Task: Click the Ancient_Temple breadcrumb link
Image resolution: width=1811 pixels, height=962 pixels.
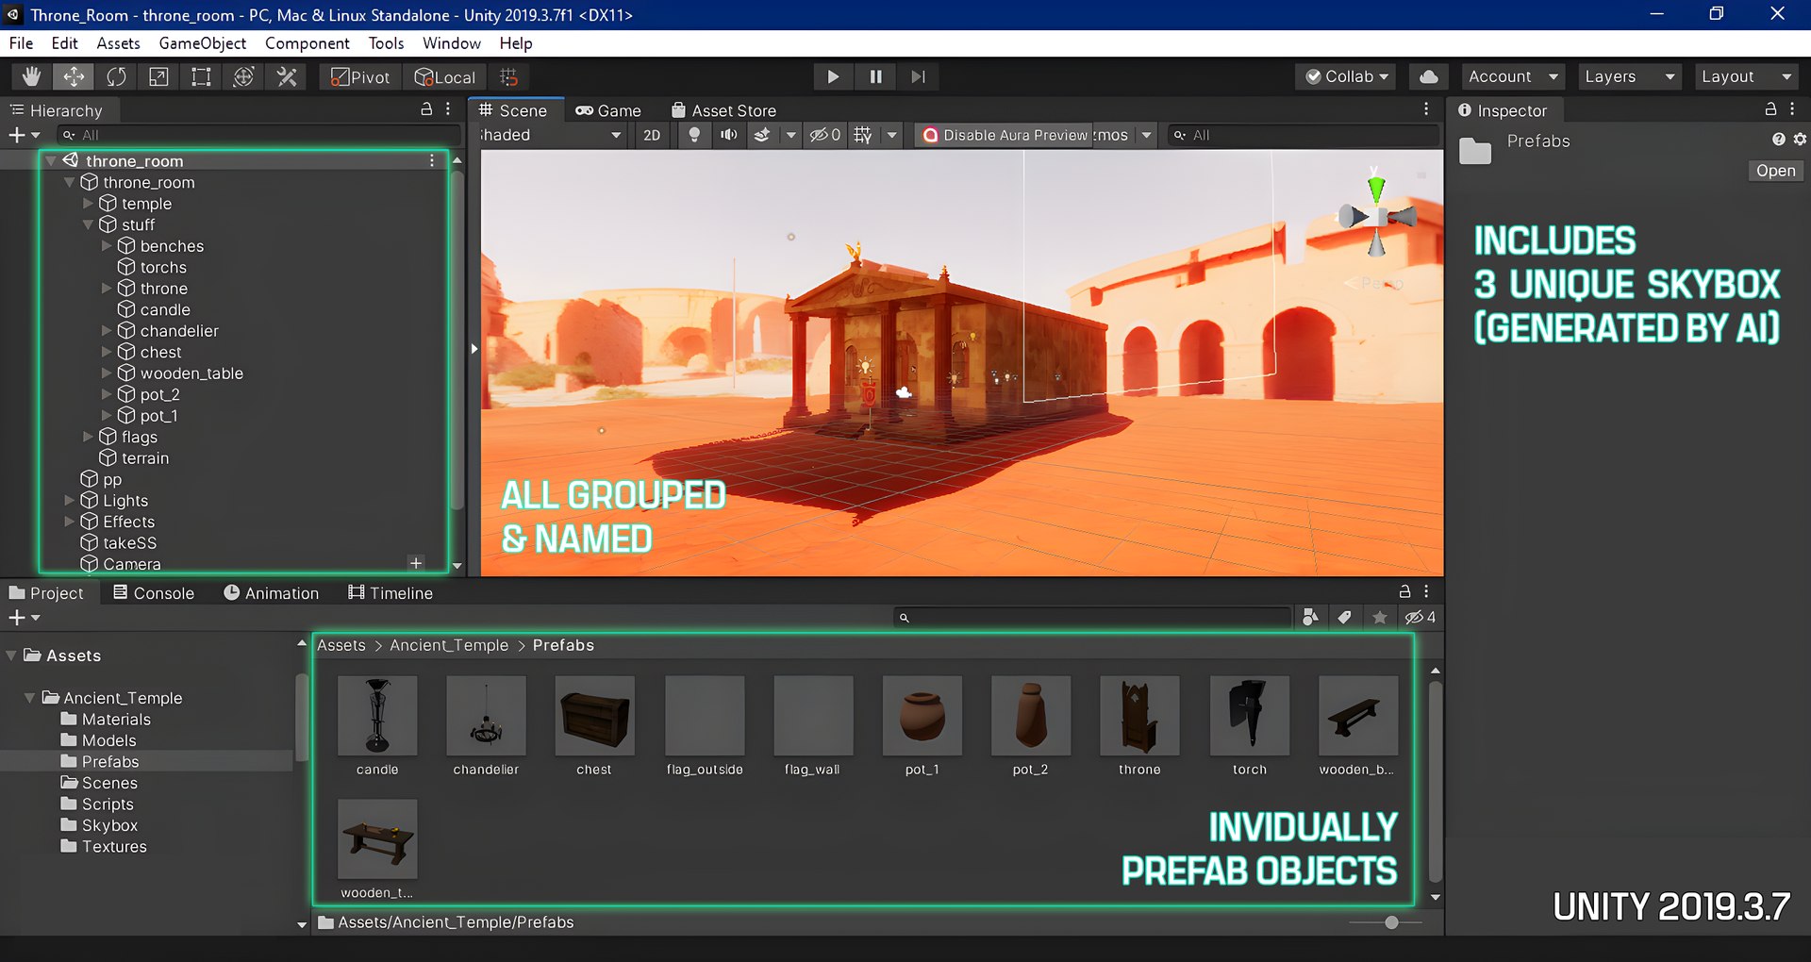Action: 449,645
